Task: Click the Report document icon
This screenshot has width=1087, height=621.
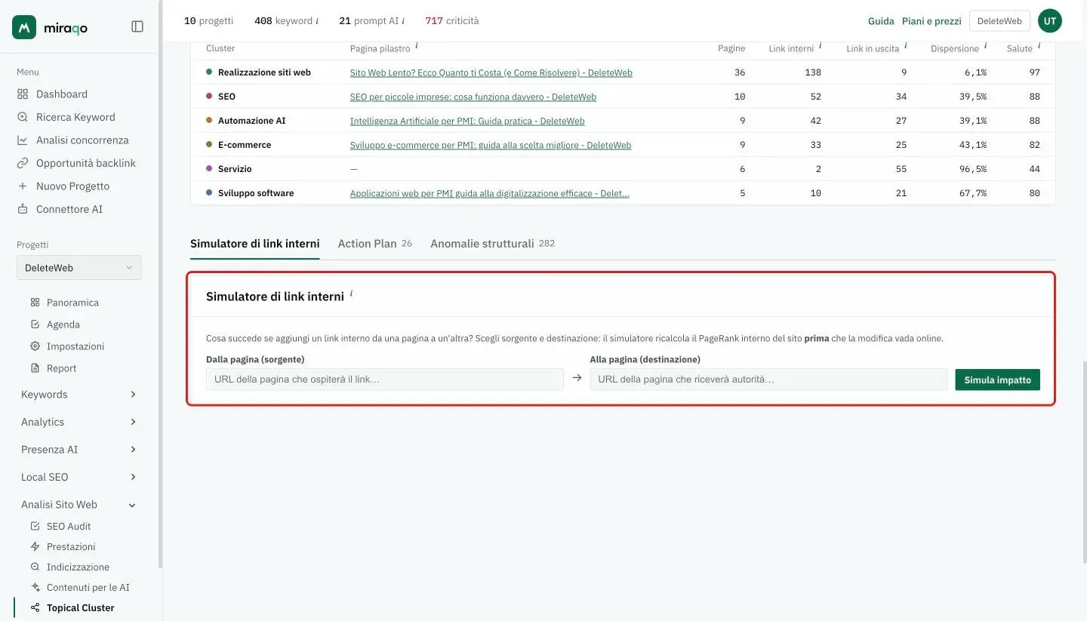Action: pos(35,368)
